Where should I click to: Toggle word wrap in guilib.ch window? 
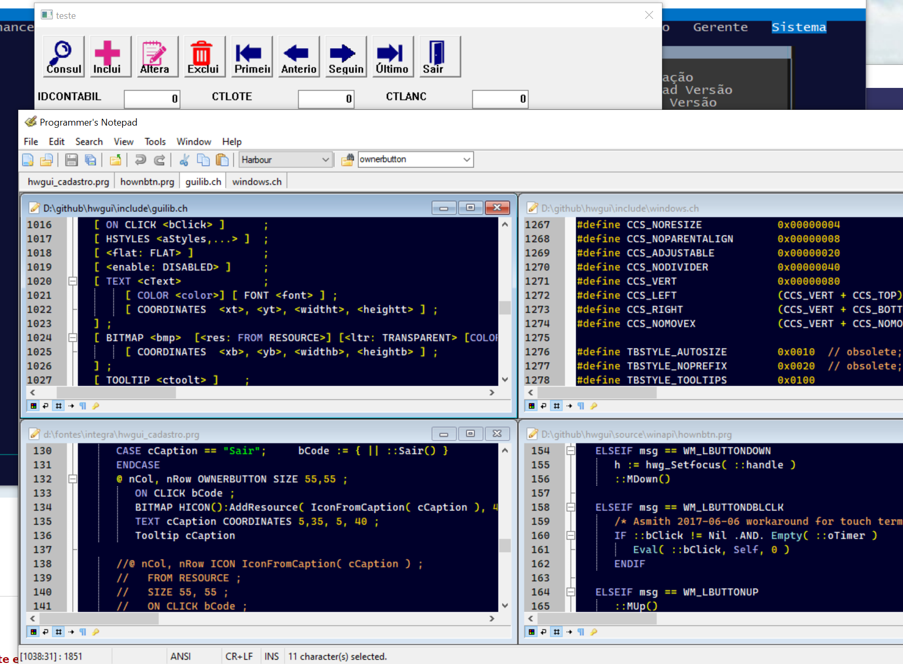coord(46,406)
